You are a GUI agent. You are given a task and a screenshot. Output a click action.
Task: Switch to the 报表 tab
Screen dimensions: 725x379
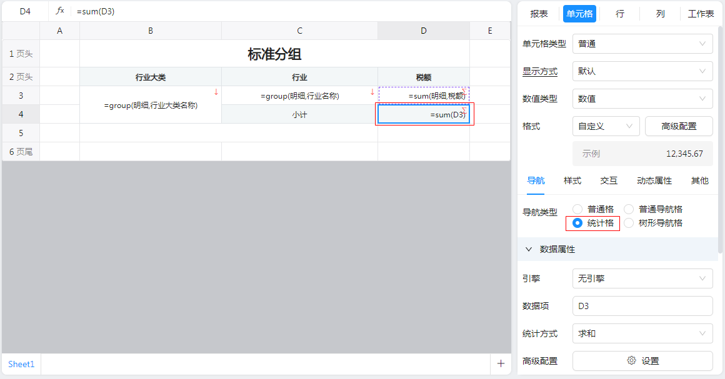[x=539, y=14]
